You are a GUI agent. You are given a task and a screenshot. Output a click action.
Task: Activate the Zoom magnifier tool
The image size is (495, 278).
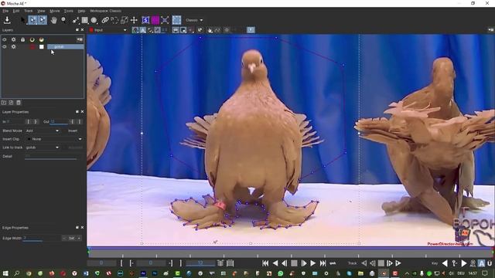pyautogui.click(x=63, y=20)
